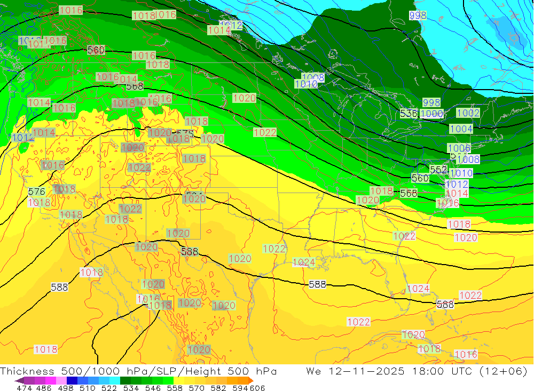
Task: Click the 1024 label over Florida
Action: [418, 289]
